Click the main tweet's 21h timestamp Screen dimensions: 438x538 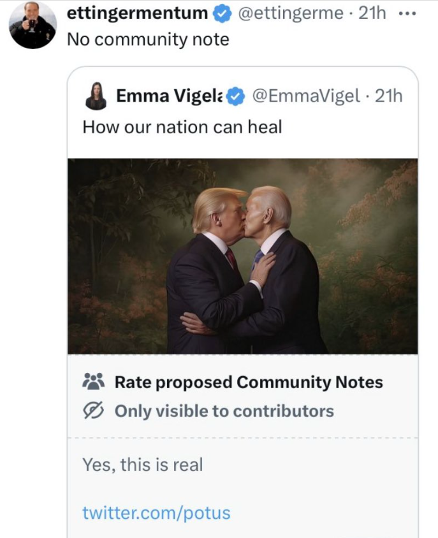tap(372, 13)
